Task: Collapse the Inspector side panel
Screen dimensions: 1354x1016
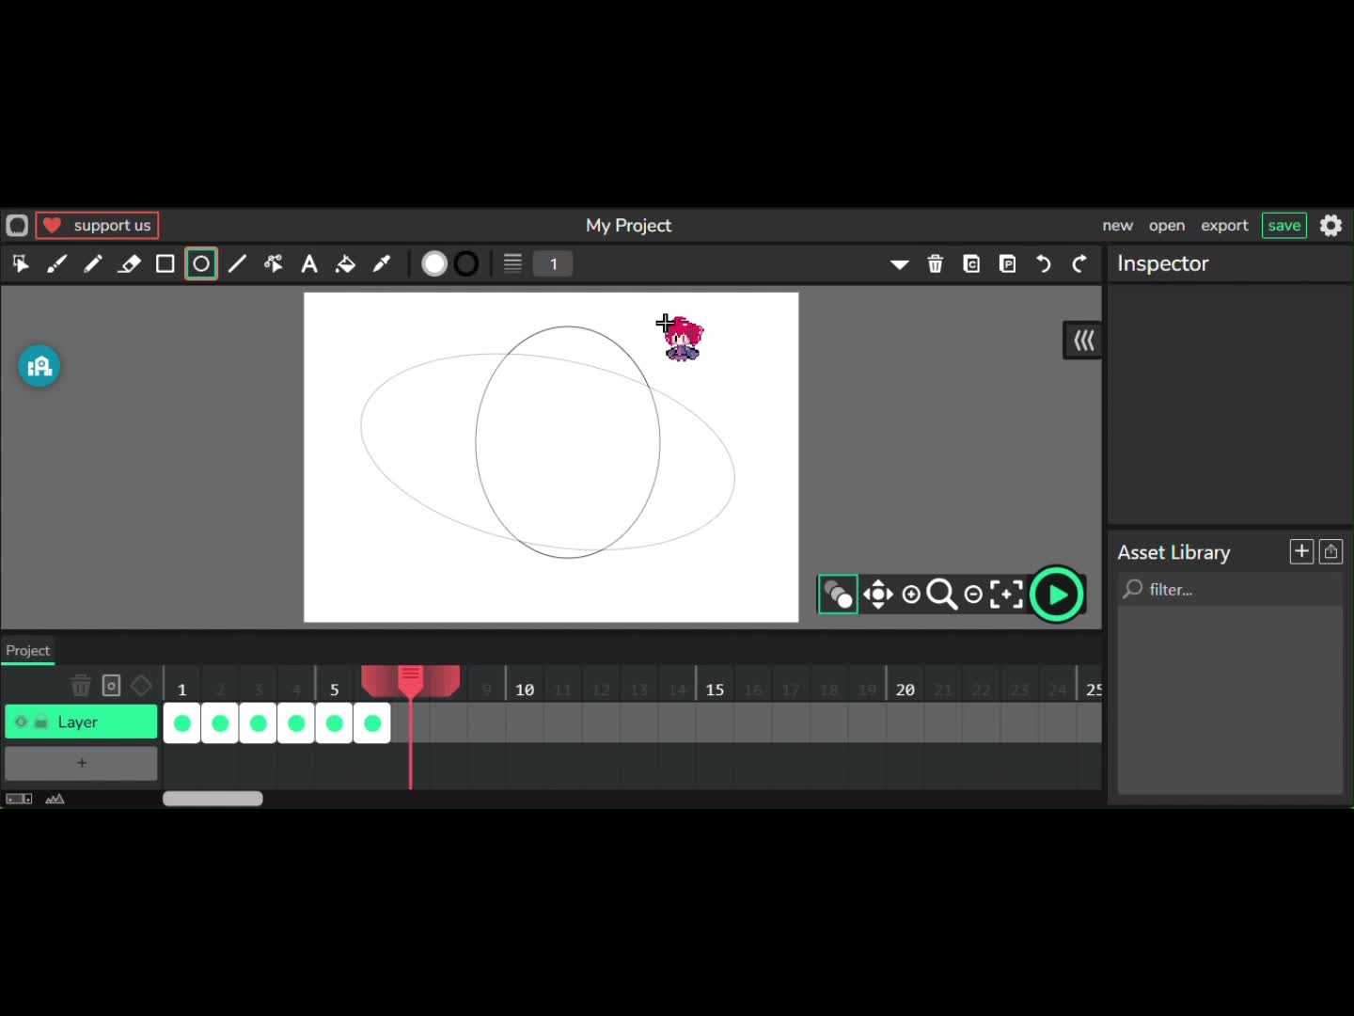Action: 1083,341
